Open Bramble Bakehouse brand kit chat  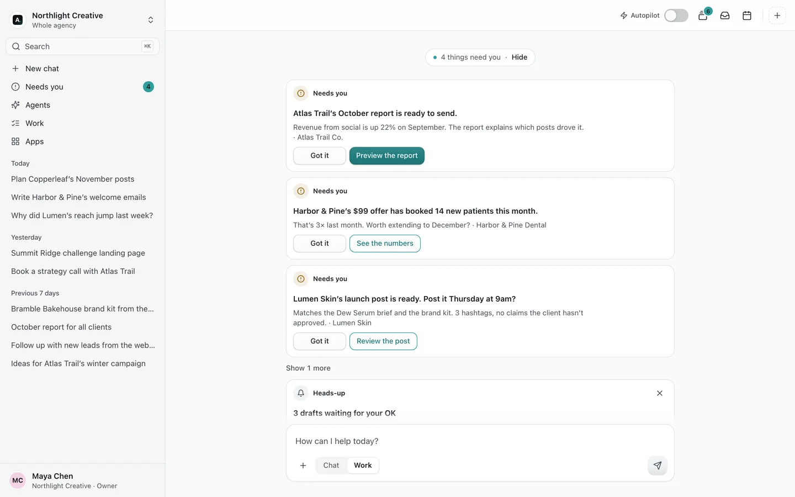82,309
